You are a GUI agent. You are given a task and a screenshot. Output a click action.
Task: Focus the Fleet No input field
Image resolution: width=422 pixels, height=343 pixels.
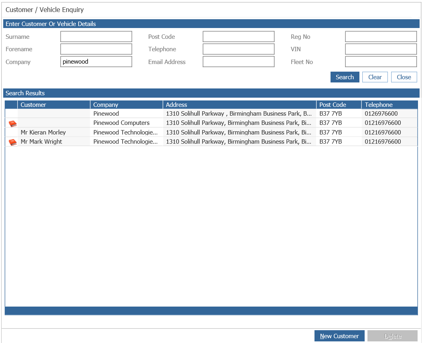point(381,62)
